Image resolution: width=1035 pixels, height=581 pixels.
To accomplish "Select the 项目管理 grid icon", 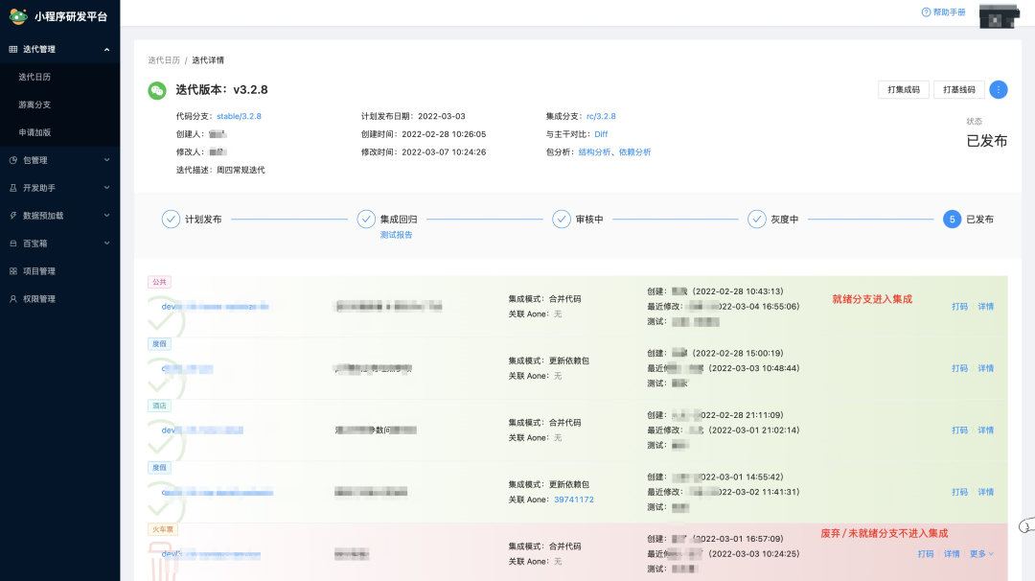I will (x=12, y=270).
